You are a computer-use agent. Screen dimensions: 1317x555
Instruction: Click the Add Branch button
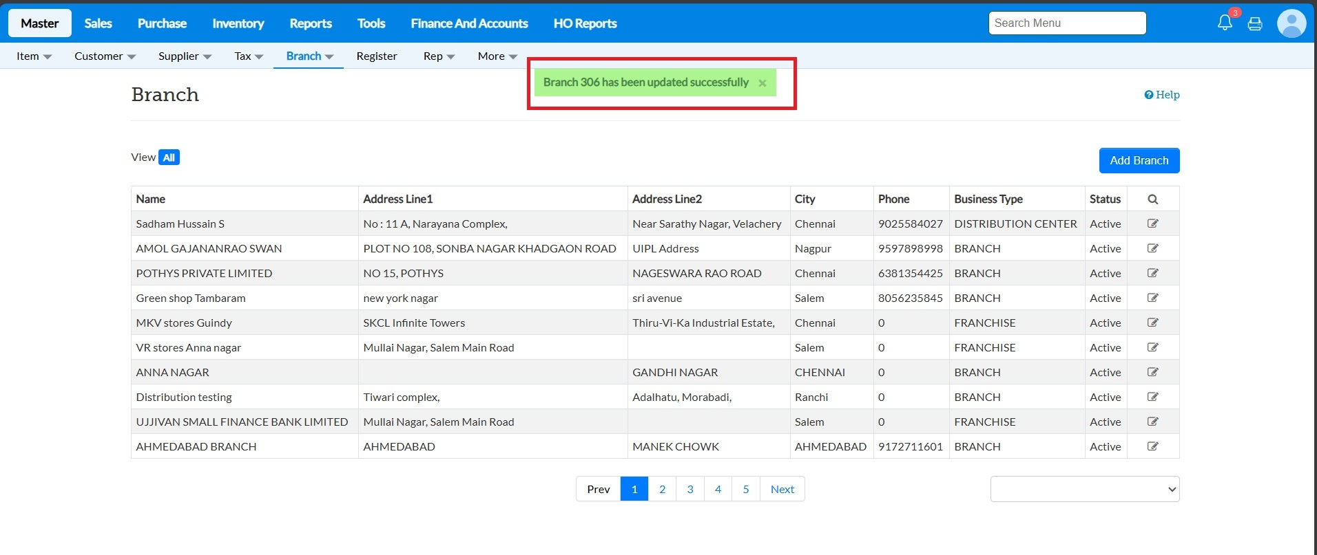(1139, 160)
